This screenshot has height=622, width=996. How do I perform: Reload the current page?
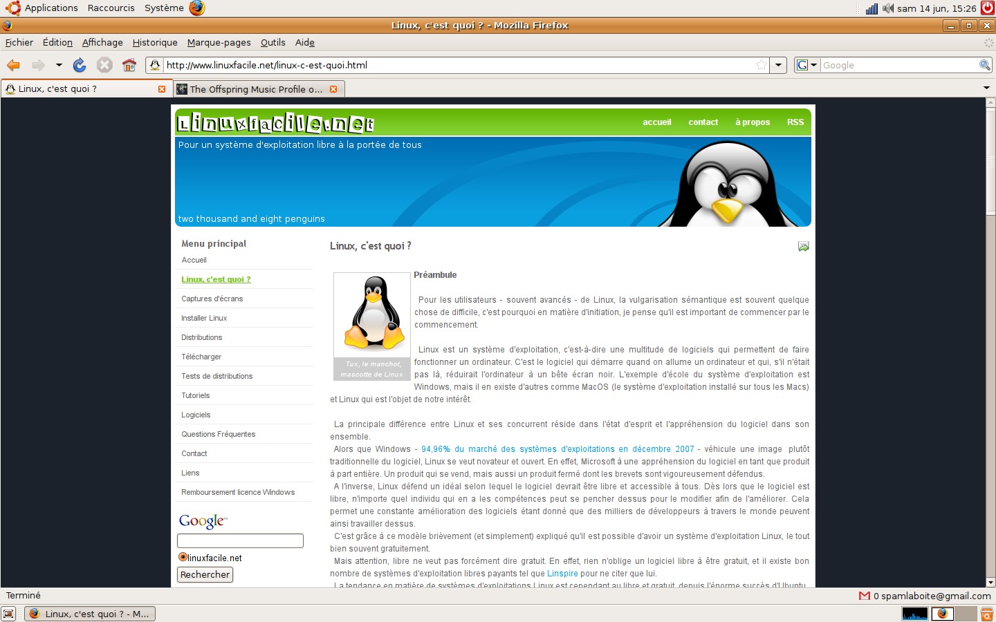[80, 65]
